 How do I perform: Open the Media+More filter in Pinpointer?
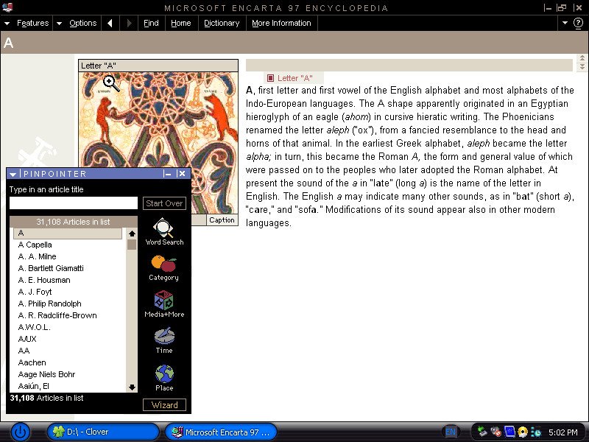point(164,304)
